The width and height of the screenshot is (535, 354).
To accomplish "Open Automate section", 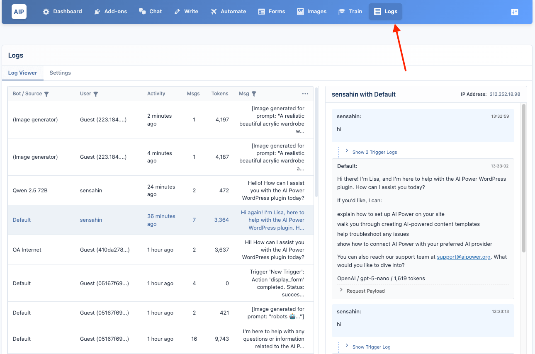I will pyautogui.click(x=228, y=12).
